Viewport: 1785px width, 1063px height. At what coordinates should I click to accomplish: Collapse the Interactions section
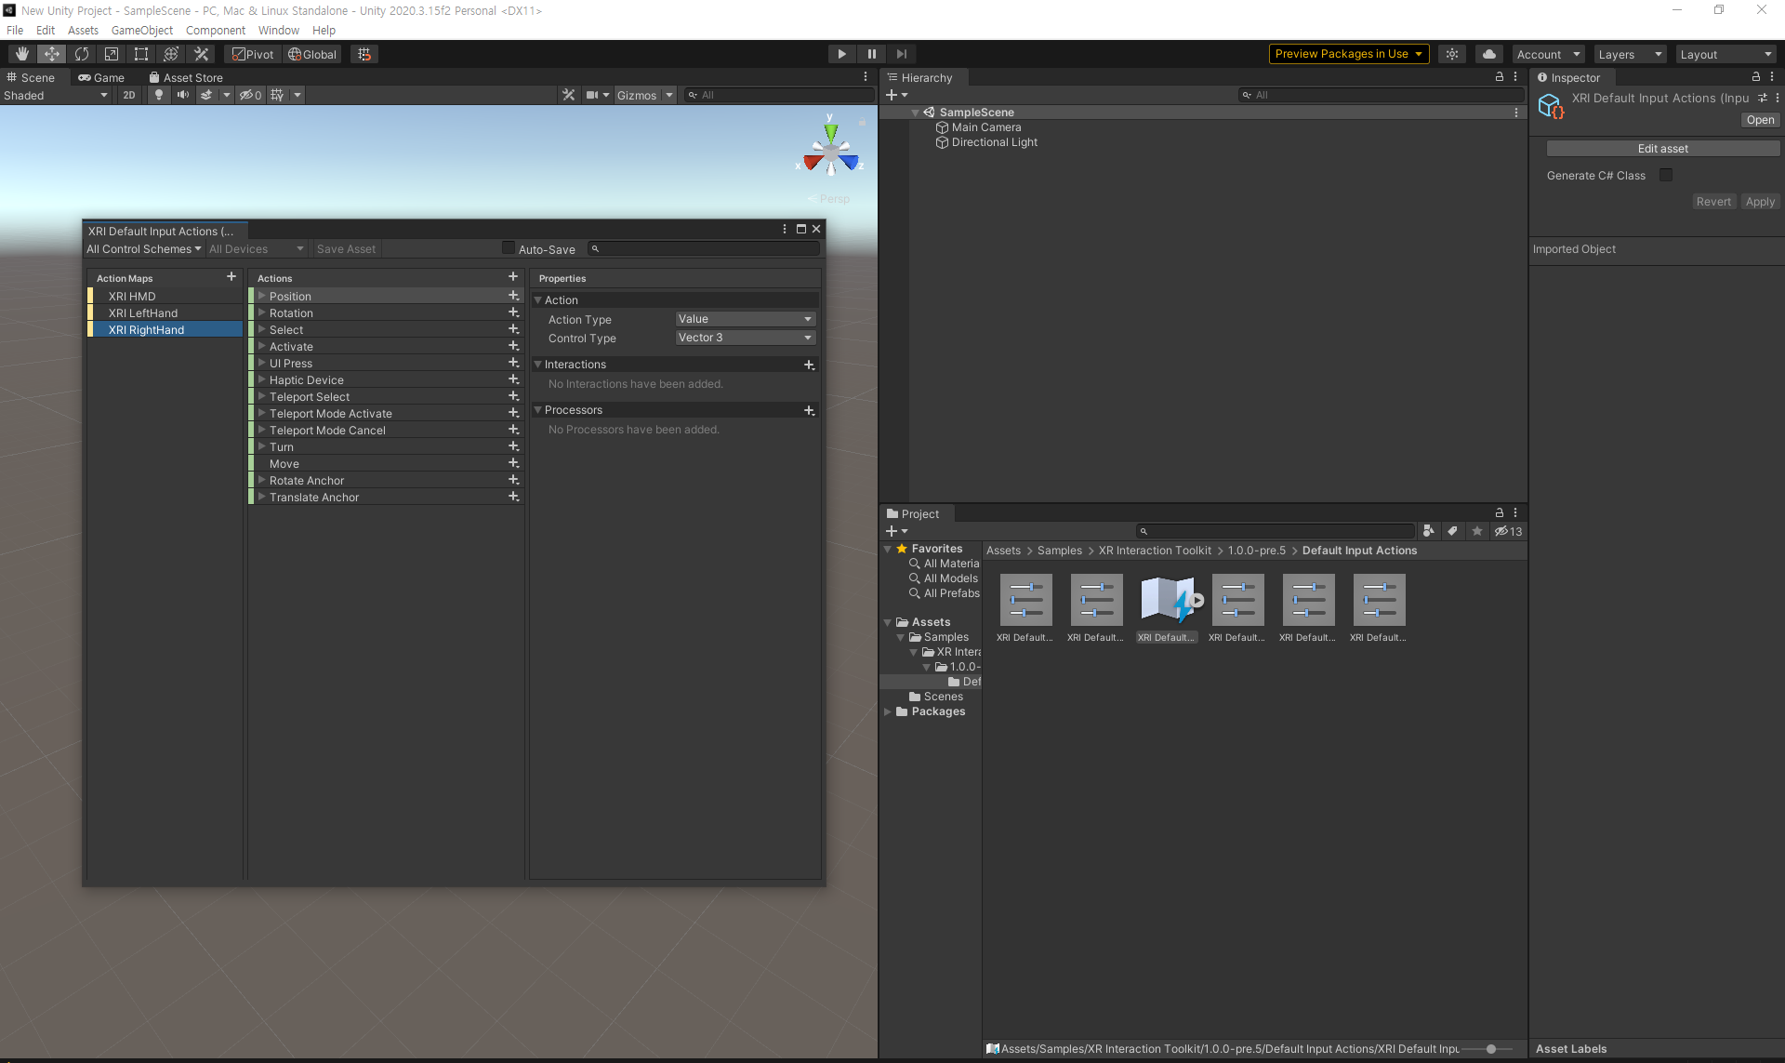coord(537,365)
